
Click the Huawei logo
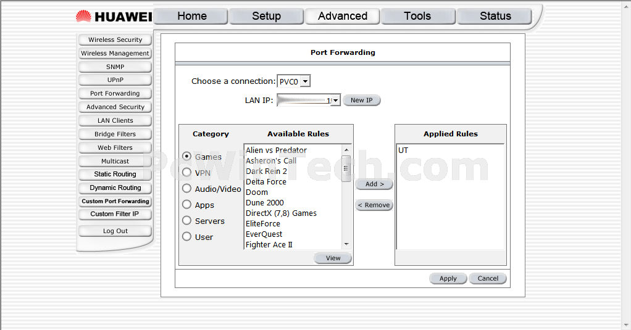[114, 17]
